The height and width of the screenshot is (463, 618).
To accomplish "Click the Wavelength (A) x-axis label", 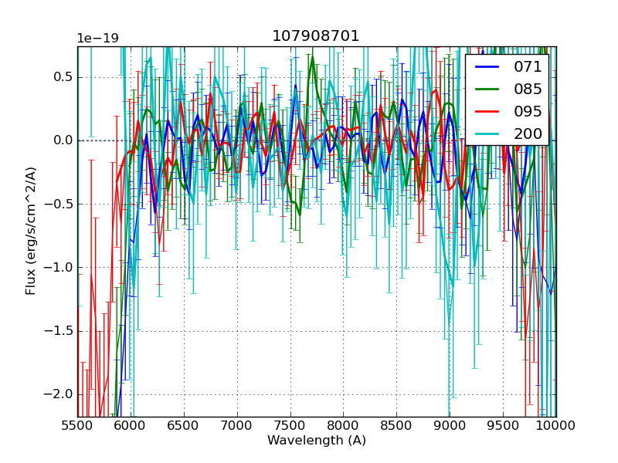I will pyautogui.click(x=317, y=441).
